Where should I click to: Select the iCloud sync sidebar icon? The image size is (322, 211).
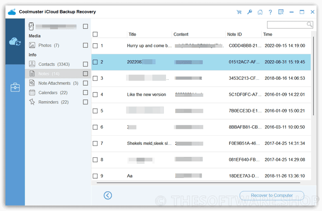[x=15, y=41]
